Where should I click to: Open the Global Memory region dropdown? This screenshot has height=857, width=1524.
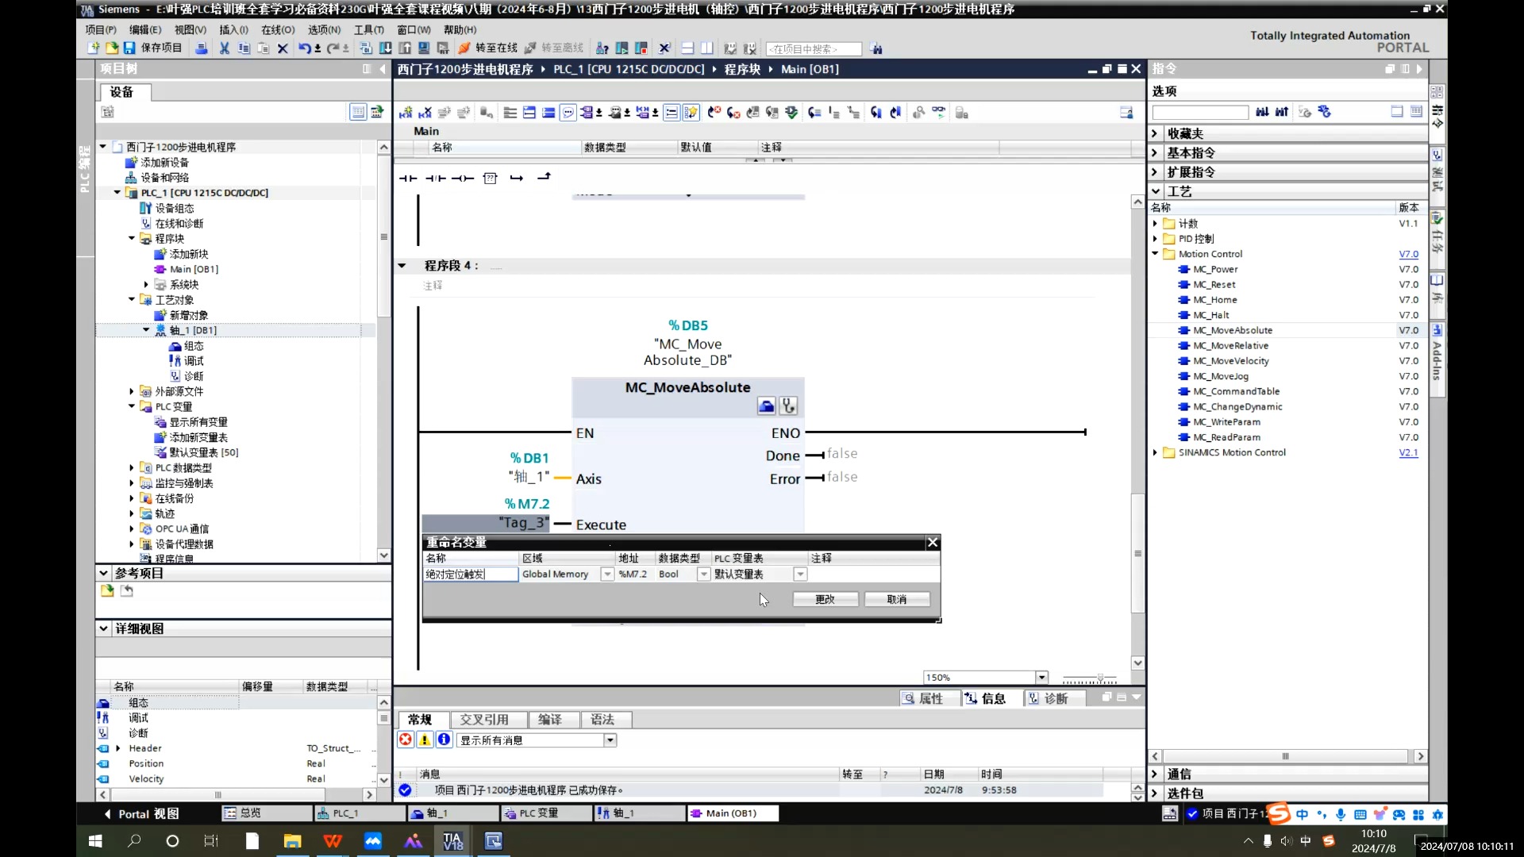[607, 575]
